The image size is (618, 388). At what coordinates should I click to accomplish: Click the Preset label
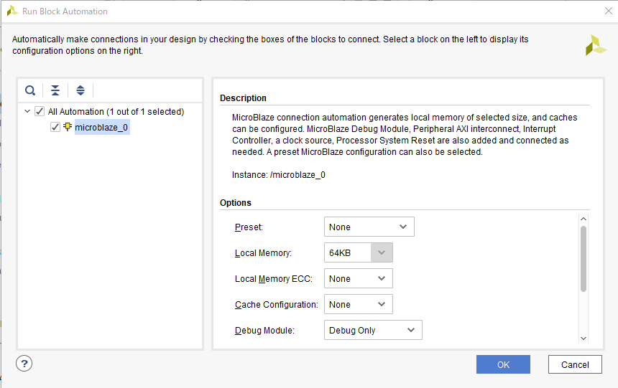click(x=249, y=227)
